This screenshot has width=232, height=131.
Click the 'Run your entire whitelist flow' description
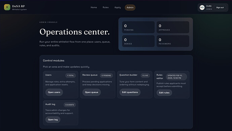click(x=75, y=43)
